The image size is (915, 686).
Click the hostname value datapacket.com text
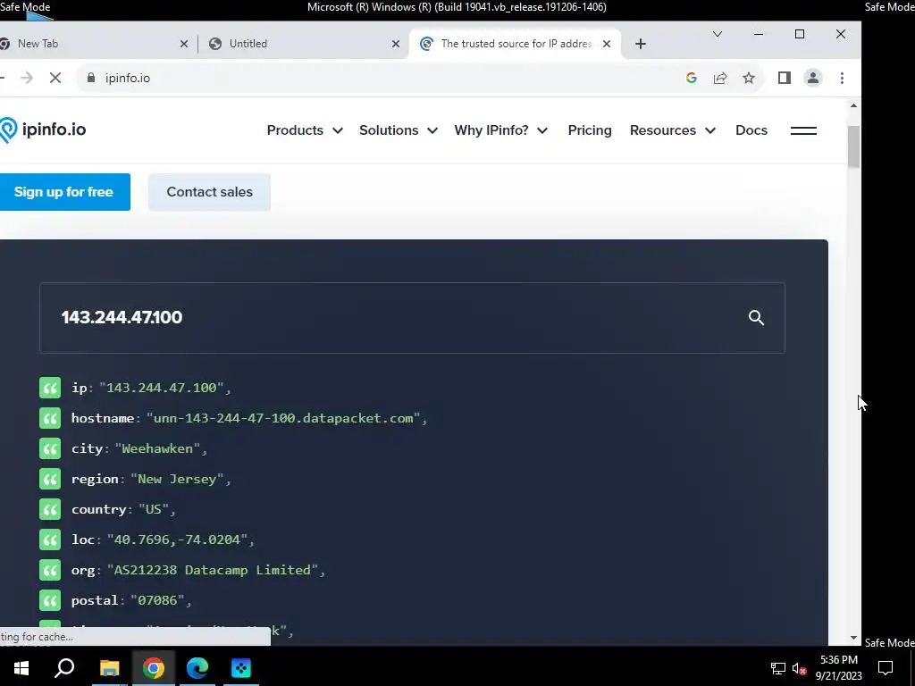(283, 418)
